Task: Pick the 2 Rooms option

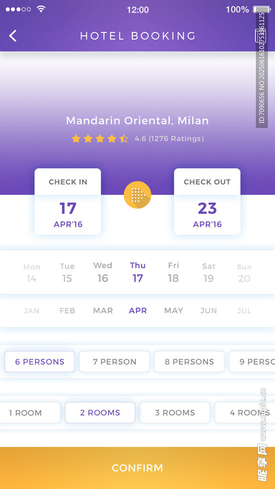Action: click(100, 413)
